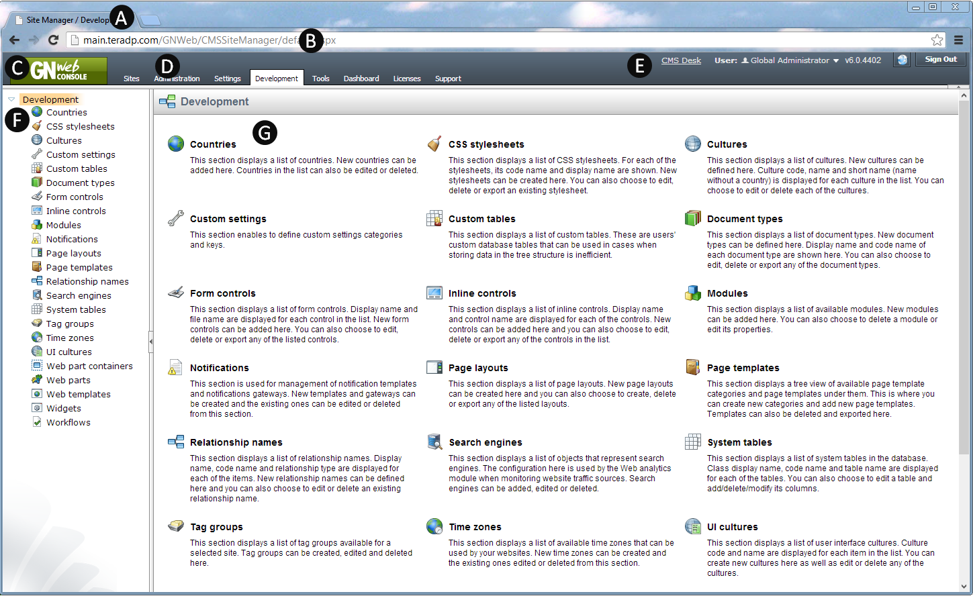
Task: Click the GNweb Console logo
Action: click(x=58, y=70)
